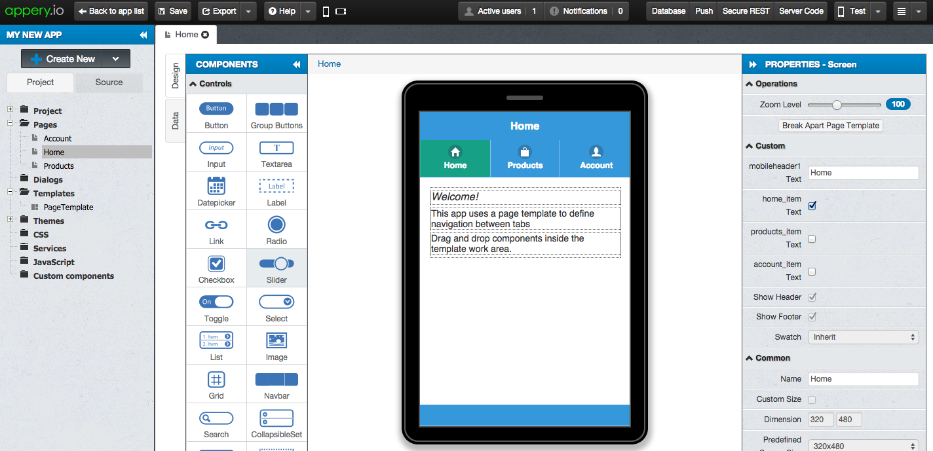Check the account_item Text checkbox

(812, 272)
